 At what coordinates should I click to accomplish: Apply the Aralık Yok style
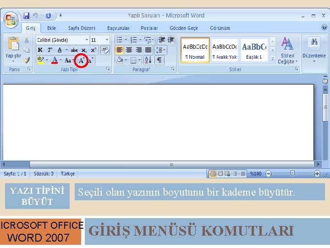(x=225, y=50)
